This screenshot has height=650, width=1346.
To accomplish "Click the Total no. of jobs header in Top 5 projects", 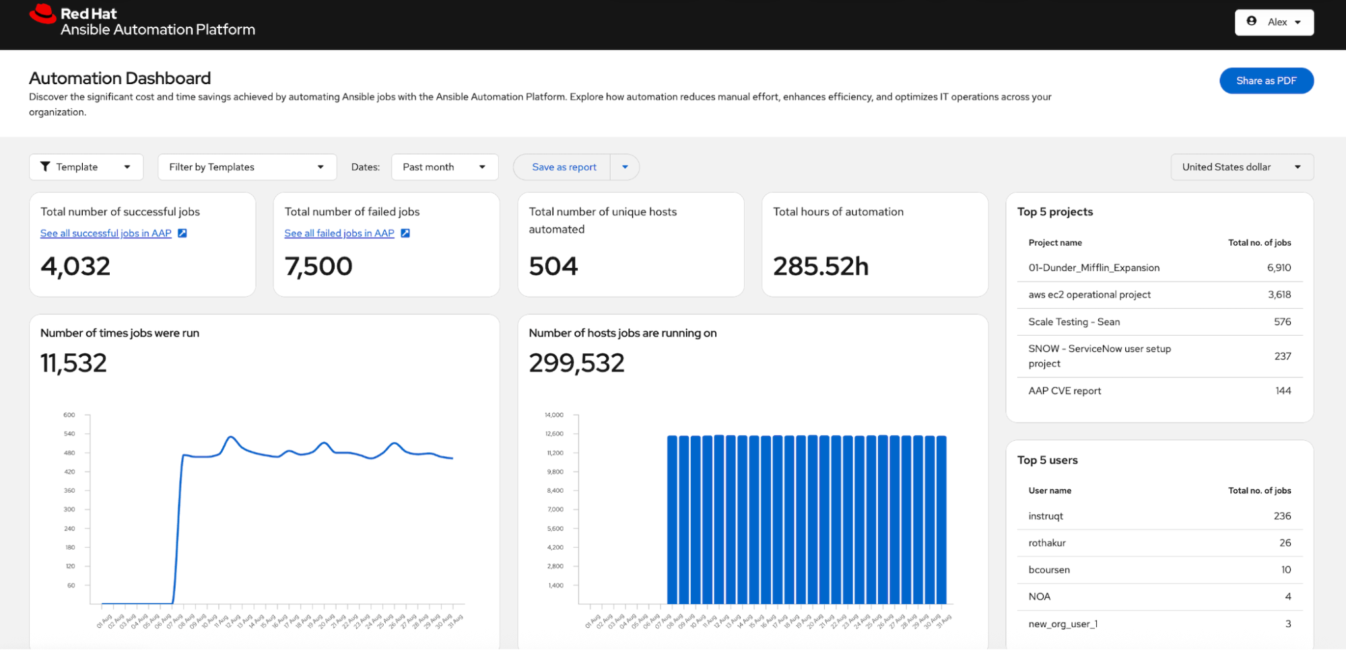I will [1258, 243].
